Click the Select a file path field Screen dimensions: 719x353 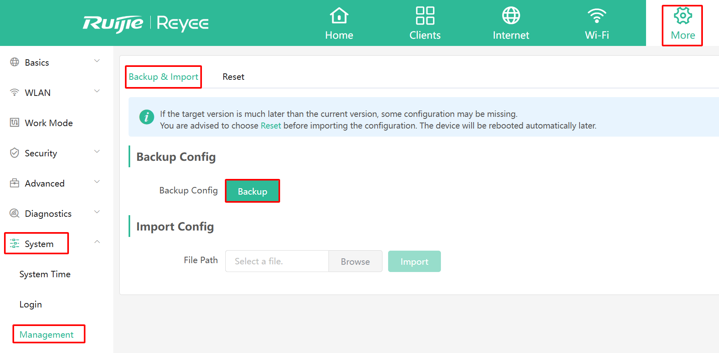(277, 261)
